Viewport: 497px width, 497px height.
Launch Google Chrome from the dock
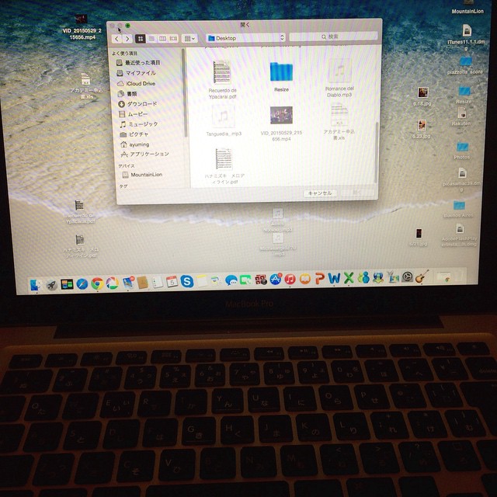(97, 283)
